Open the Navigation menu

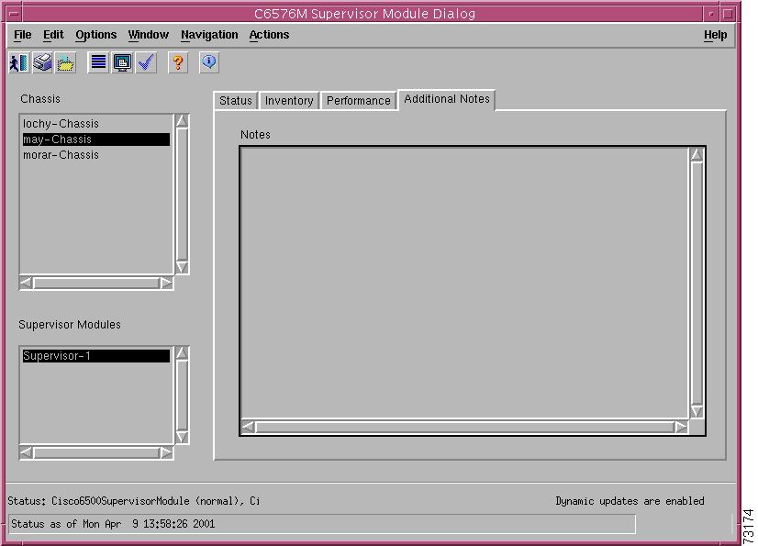pos(209,35)
